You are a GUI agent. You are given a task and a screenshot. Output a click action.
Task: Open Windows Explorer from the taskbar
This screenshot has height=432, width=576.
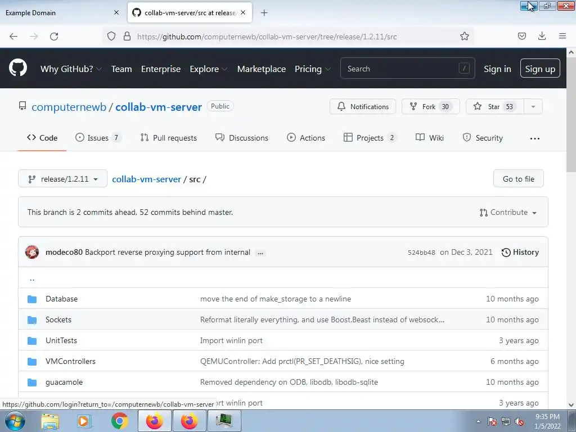[x=50, y=421]
